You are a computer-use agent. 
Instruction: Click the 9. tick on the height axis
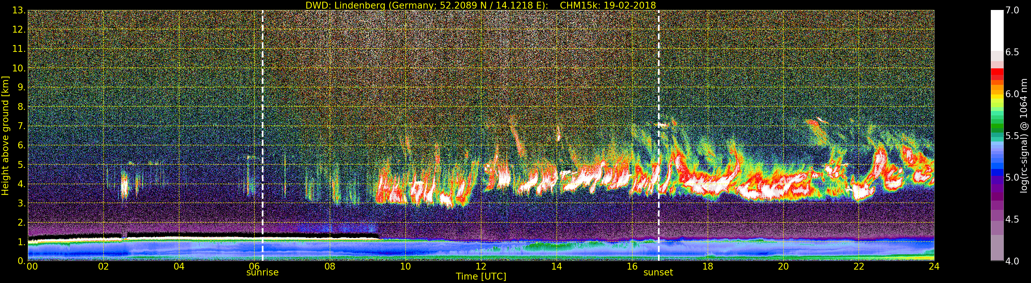tap(21, 87)
